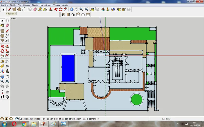
Task: Activate the Tape Measure tool in left panel
Action: (x=2, y=61)
